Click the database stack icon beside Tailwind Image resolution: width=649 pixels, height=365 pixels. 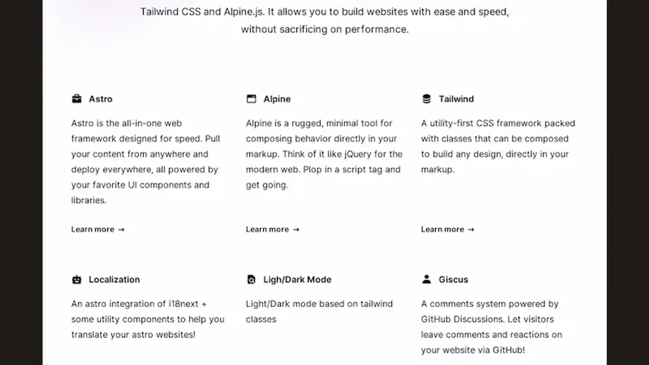point(426,99)
